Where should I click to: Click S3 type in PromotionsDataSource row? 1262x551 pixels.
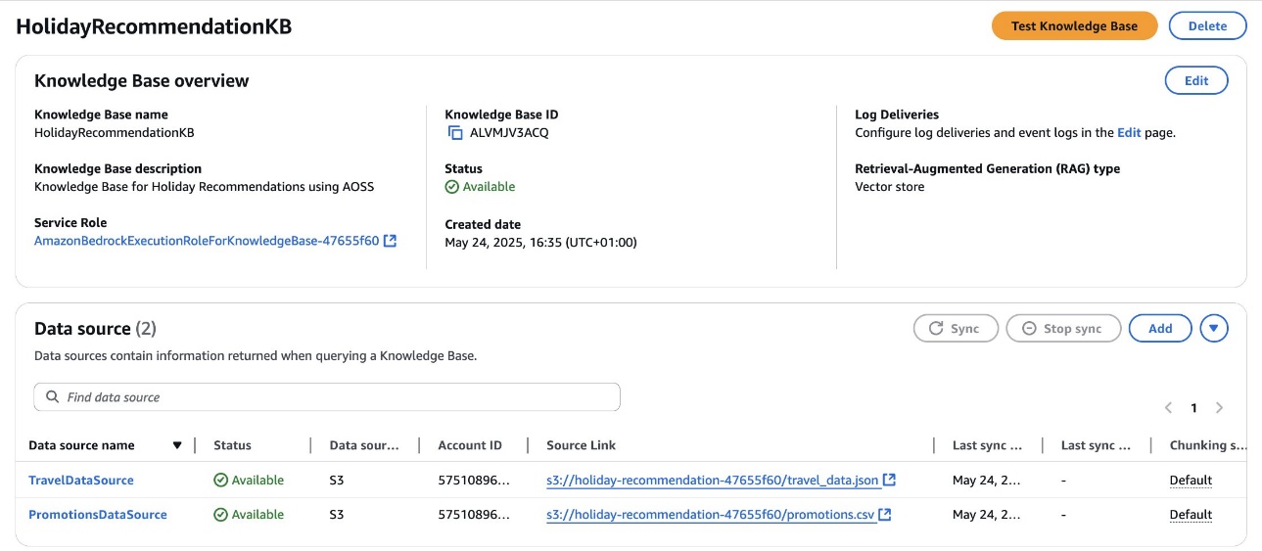tap(337, 515)
